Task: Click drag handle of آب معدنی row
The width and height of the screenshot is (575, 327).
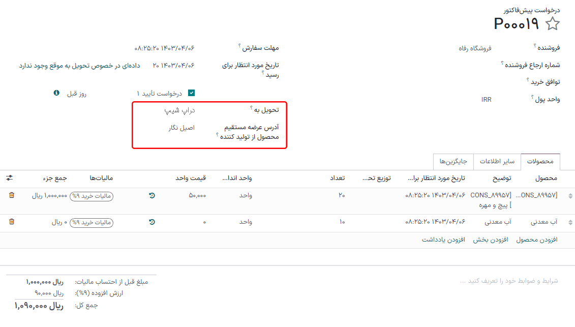Action: click(570, 222)
